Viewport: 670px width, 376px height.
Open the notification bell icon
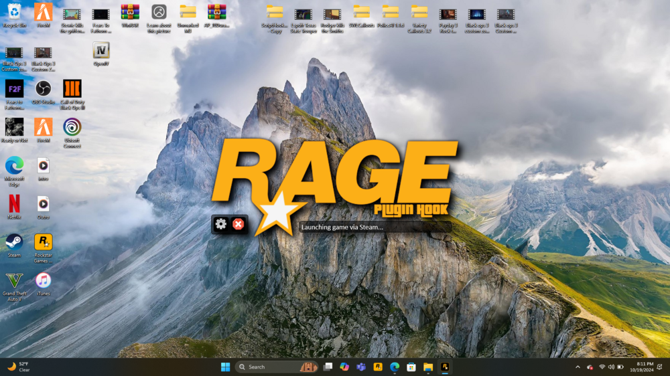[660, 367]
